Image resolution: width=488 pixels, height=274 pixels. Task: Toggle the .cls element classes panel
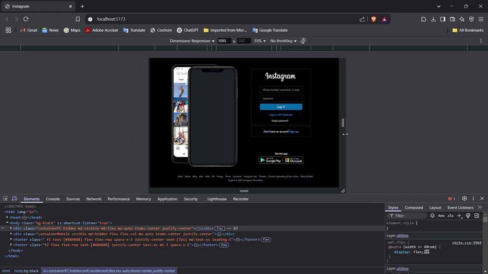tap(451, 216)
